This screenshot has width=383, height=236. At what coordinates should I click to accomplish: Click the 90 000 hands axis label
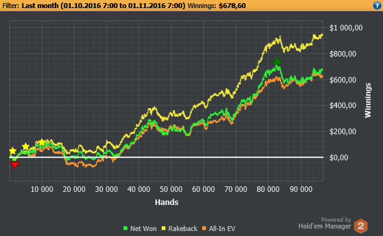click(x=301, y=189)
